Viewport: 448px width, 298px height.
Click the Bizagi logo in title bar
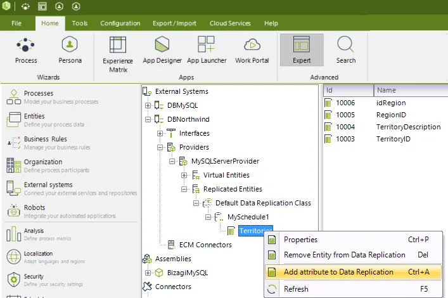coord(6,6)
